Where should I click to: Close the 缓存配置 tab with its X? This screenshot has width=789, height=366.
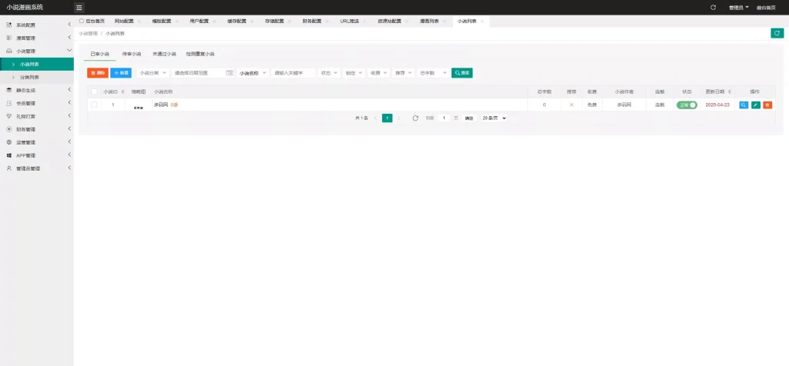tap(252, 22)
